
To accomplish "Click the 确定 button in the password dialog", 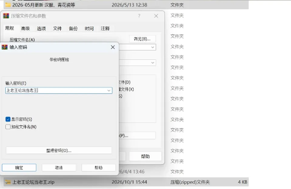I will tap(19, 168).
